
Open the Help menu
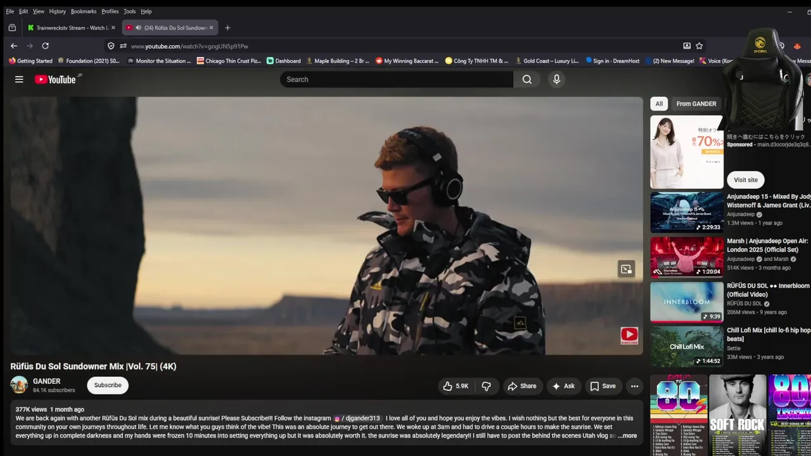click(x=146, y=11)
